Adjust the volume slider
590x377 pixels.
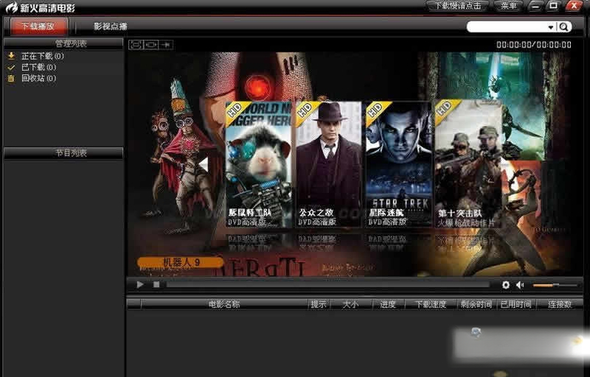pos(555,285)
